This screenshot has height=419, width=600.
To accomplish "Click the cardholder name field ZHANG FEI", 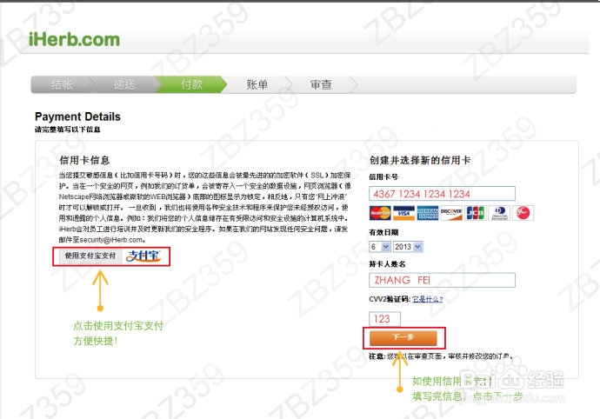I will 442,280.
